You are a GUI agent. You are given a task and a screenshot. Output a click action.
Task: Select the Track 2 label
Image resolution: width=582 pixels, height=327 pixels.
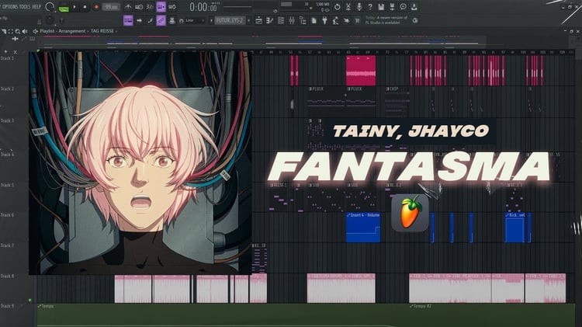(7, 89)
